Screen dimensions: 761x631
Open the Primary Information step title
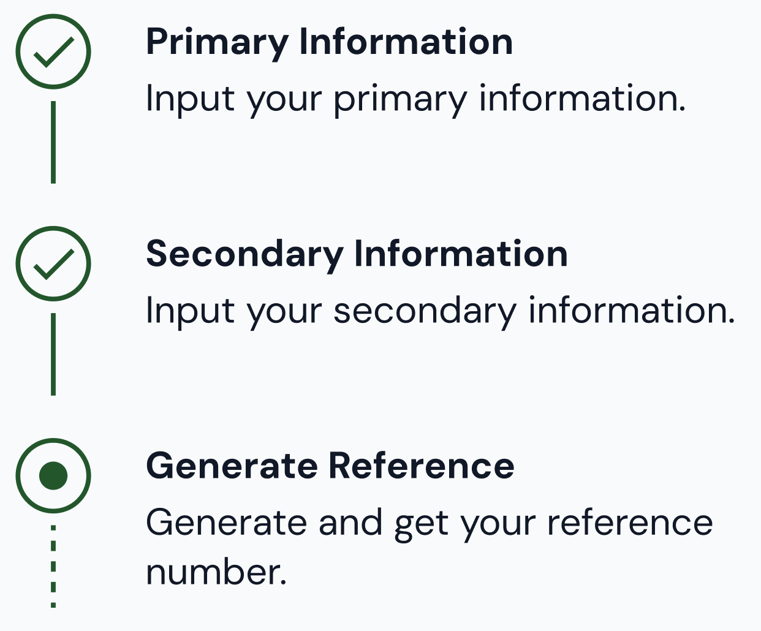(330, 43)
